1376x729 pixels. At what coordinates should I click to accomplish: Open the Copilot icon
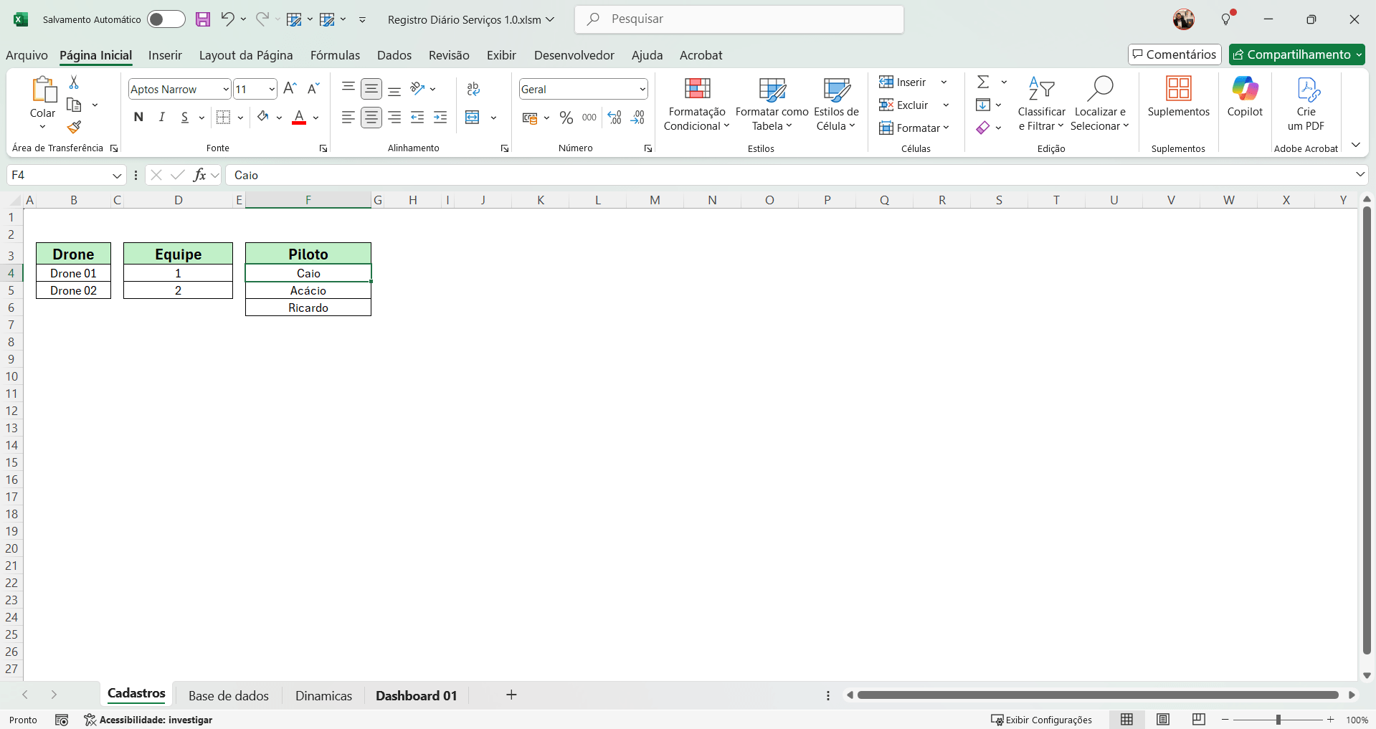tap(1245, 97)
